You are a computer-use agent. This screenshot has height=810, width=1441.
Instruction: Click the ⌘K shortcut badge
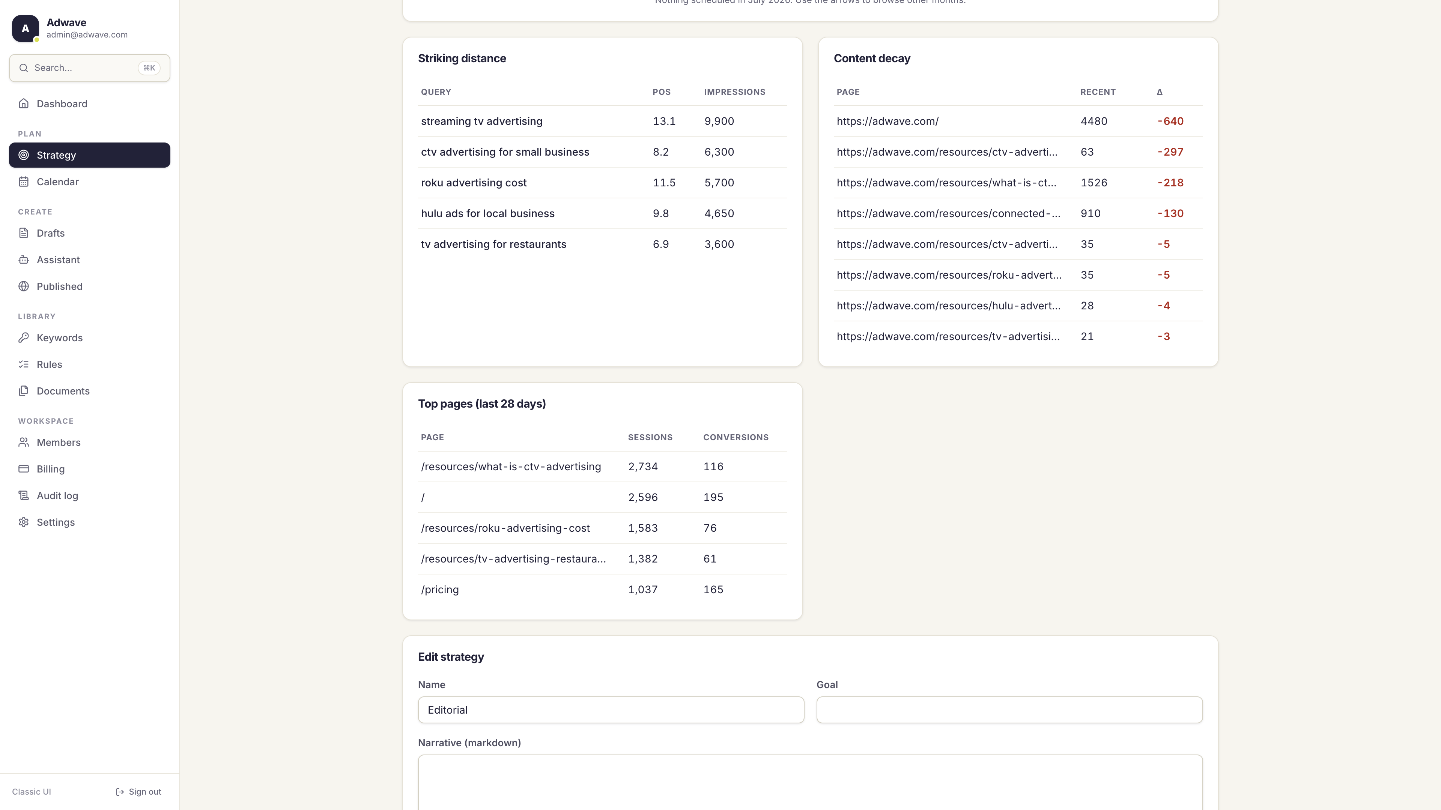click(149, 67)
